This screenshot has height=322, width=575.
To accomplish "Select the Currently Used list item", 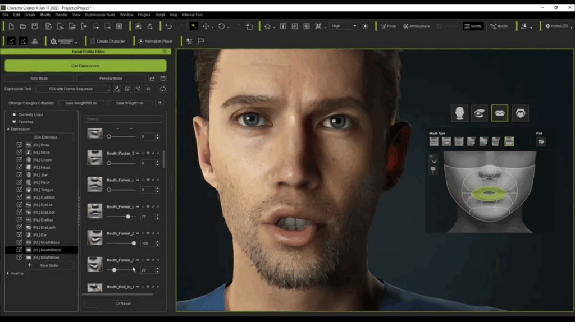I will [30, 114].
